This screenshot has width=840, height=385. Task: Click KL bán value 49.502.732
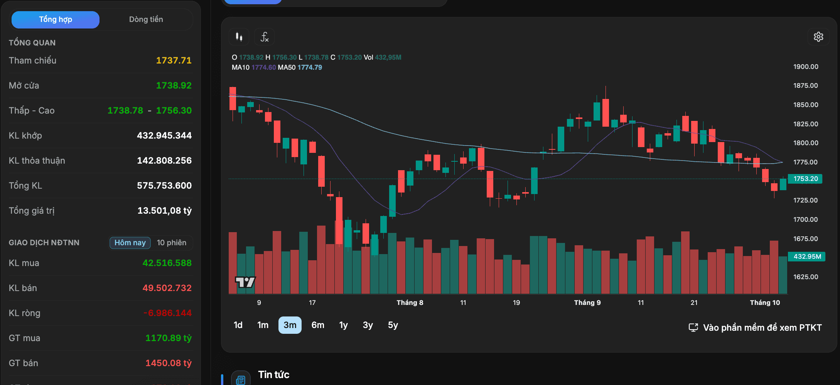coord(167,288)
